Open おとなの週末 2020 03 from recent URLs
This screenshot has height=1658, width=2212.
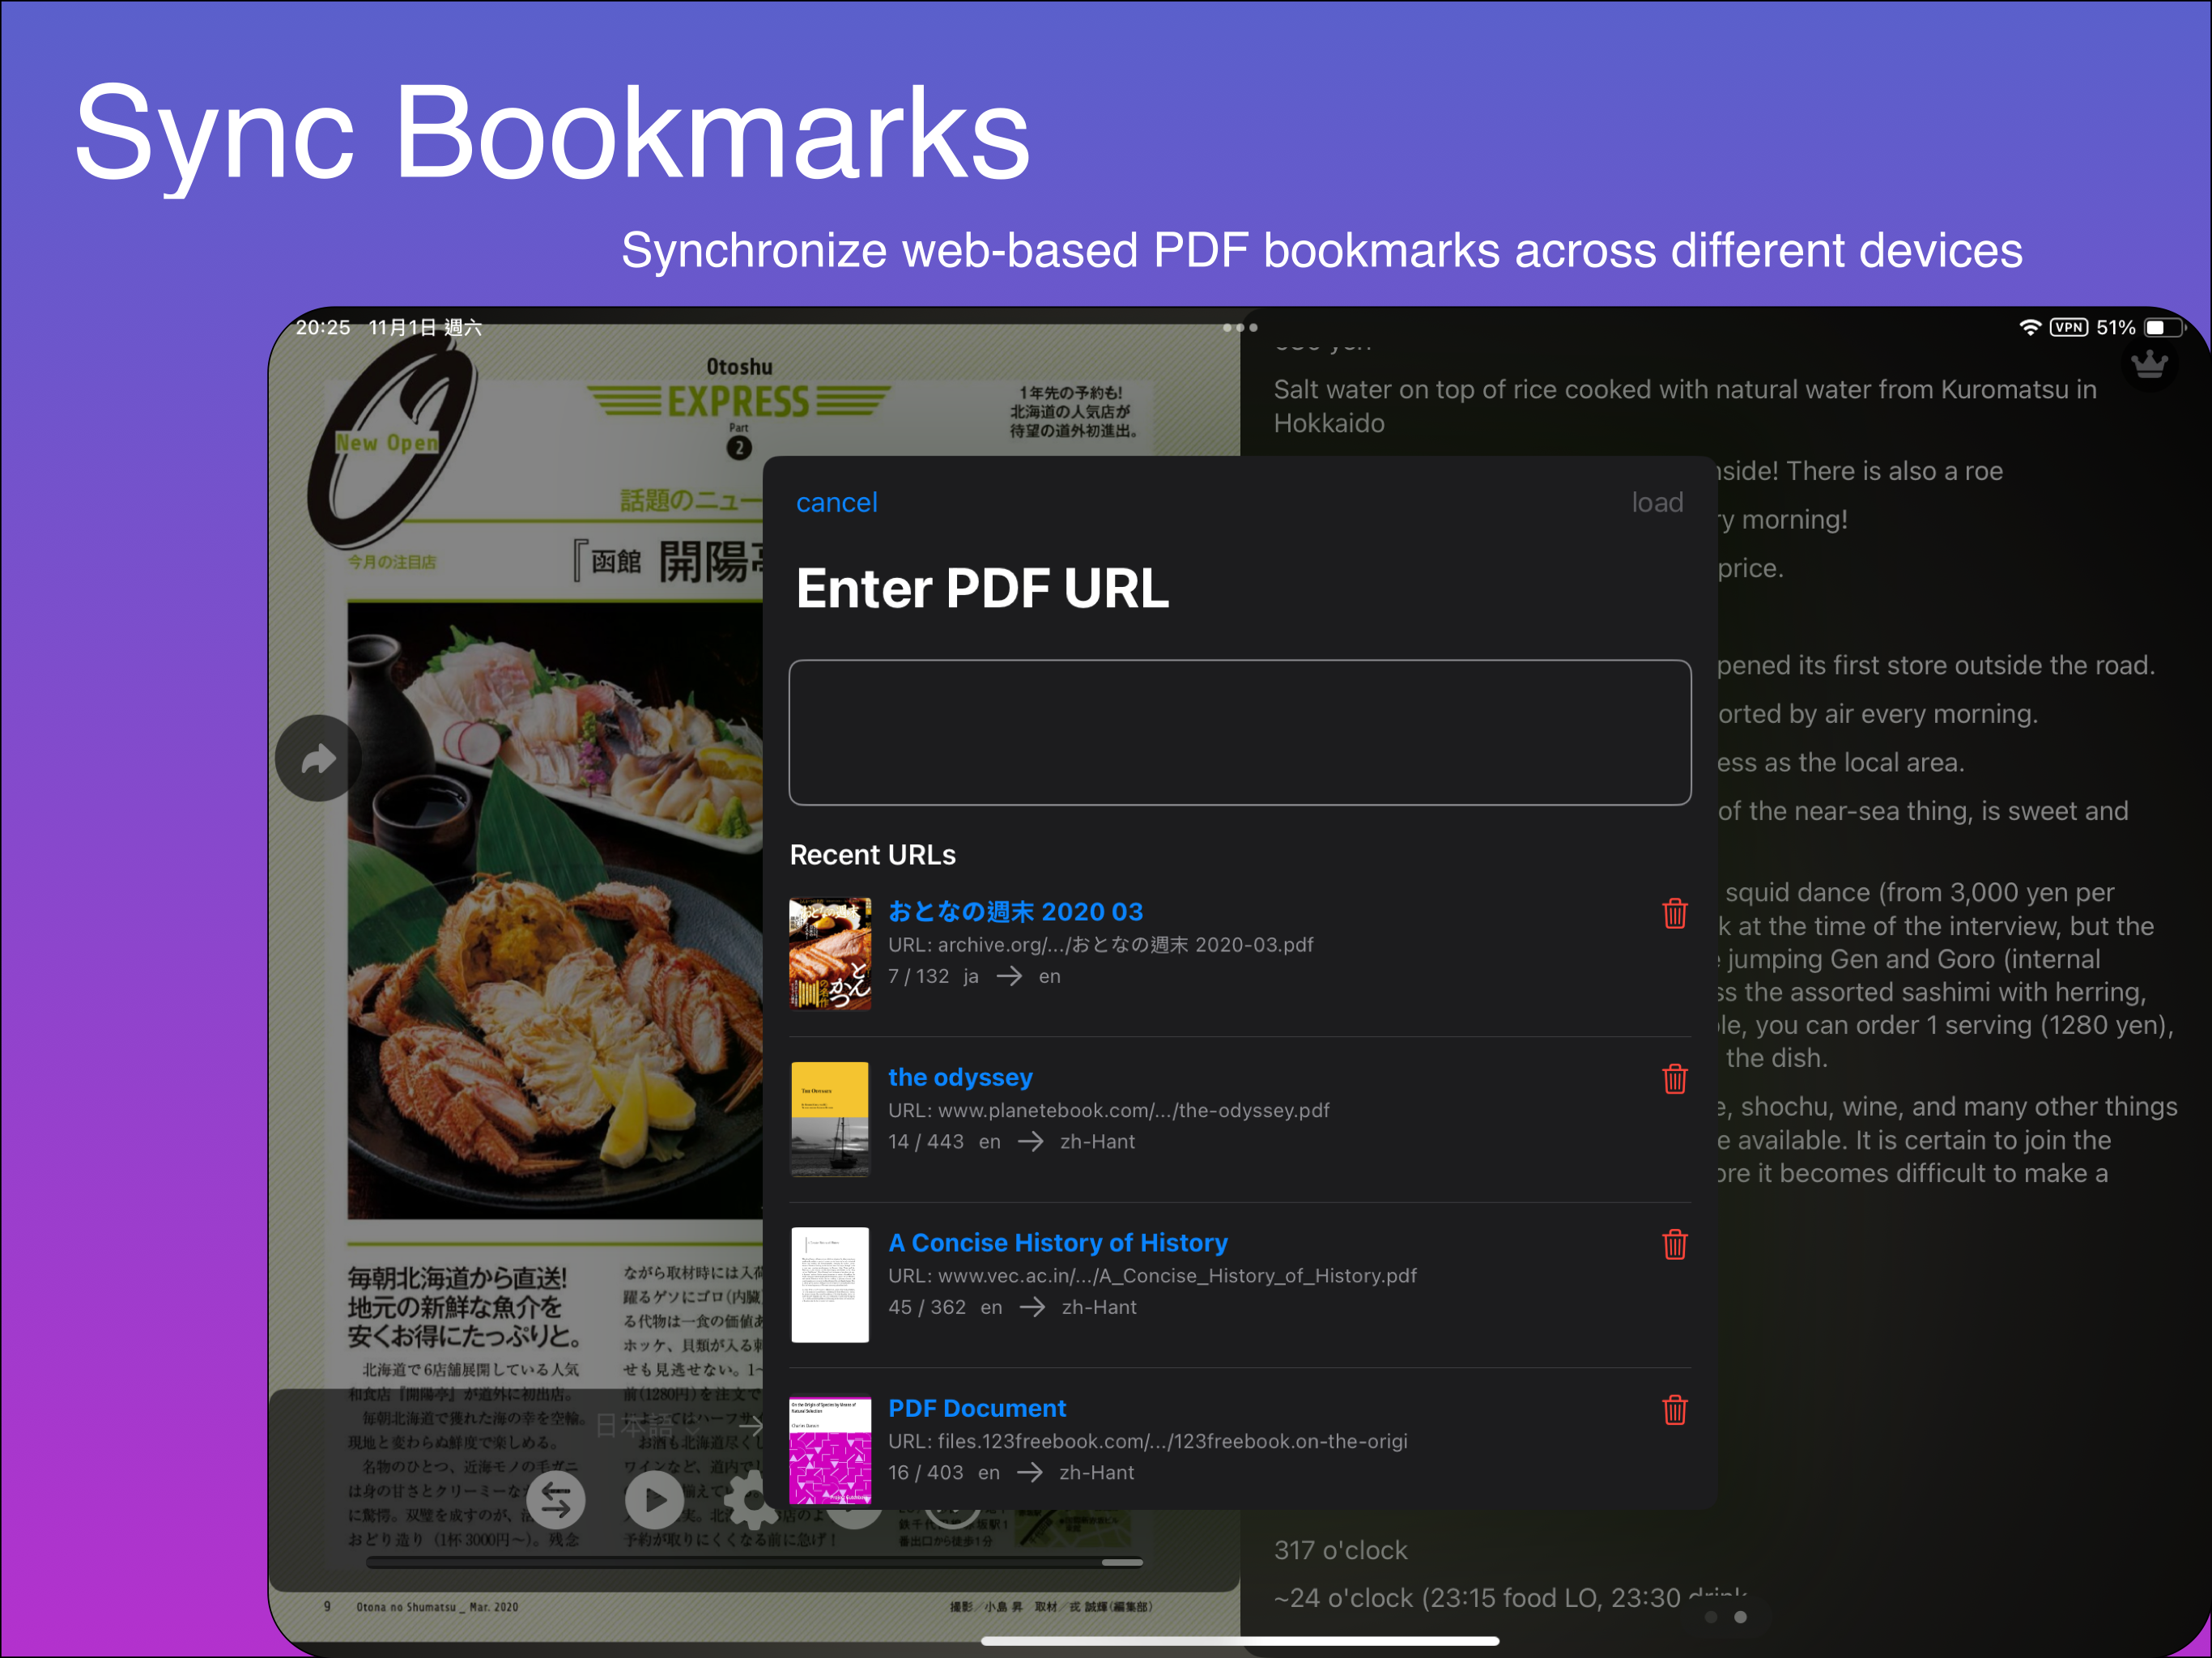1015,911
